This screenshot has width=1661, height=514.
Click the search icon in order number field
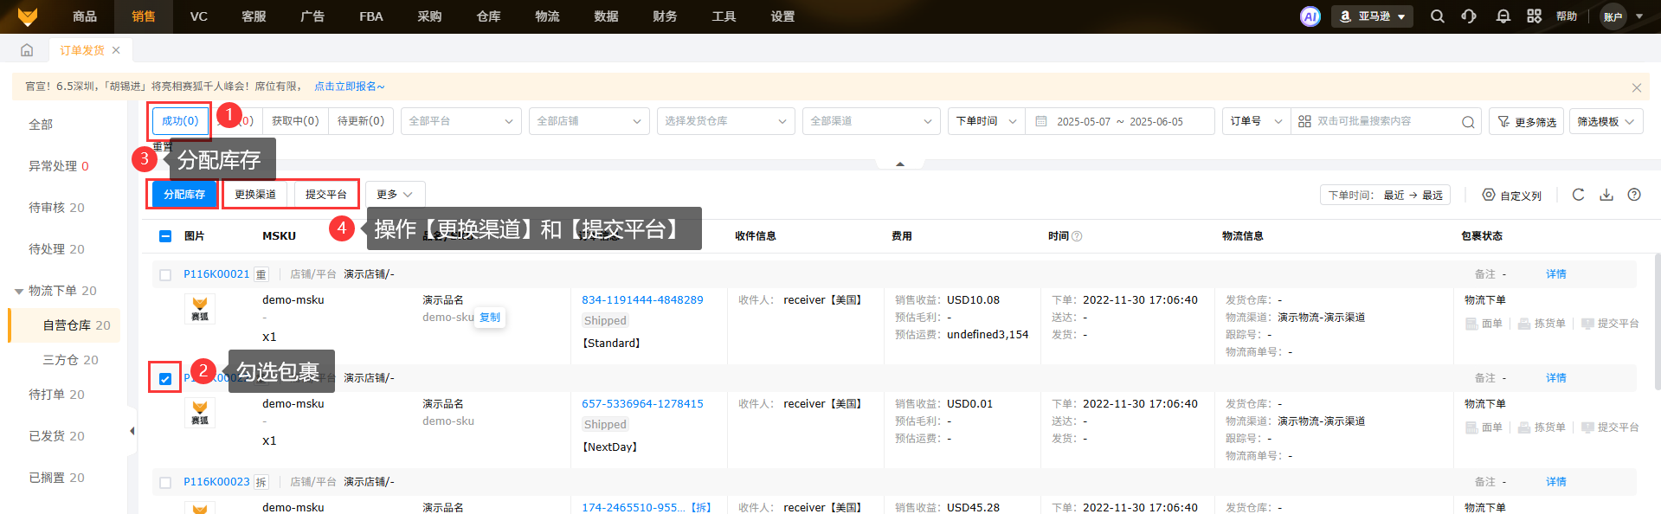1468,122
